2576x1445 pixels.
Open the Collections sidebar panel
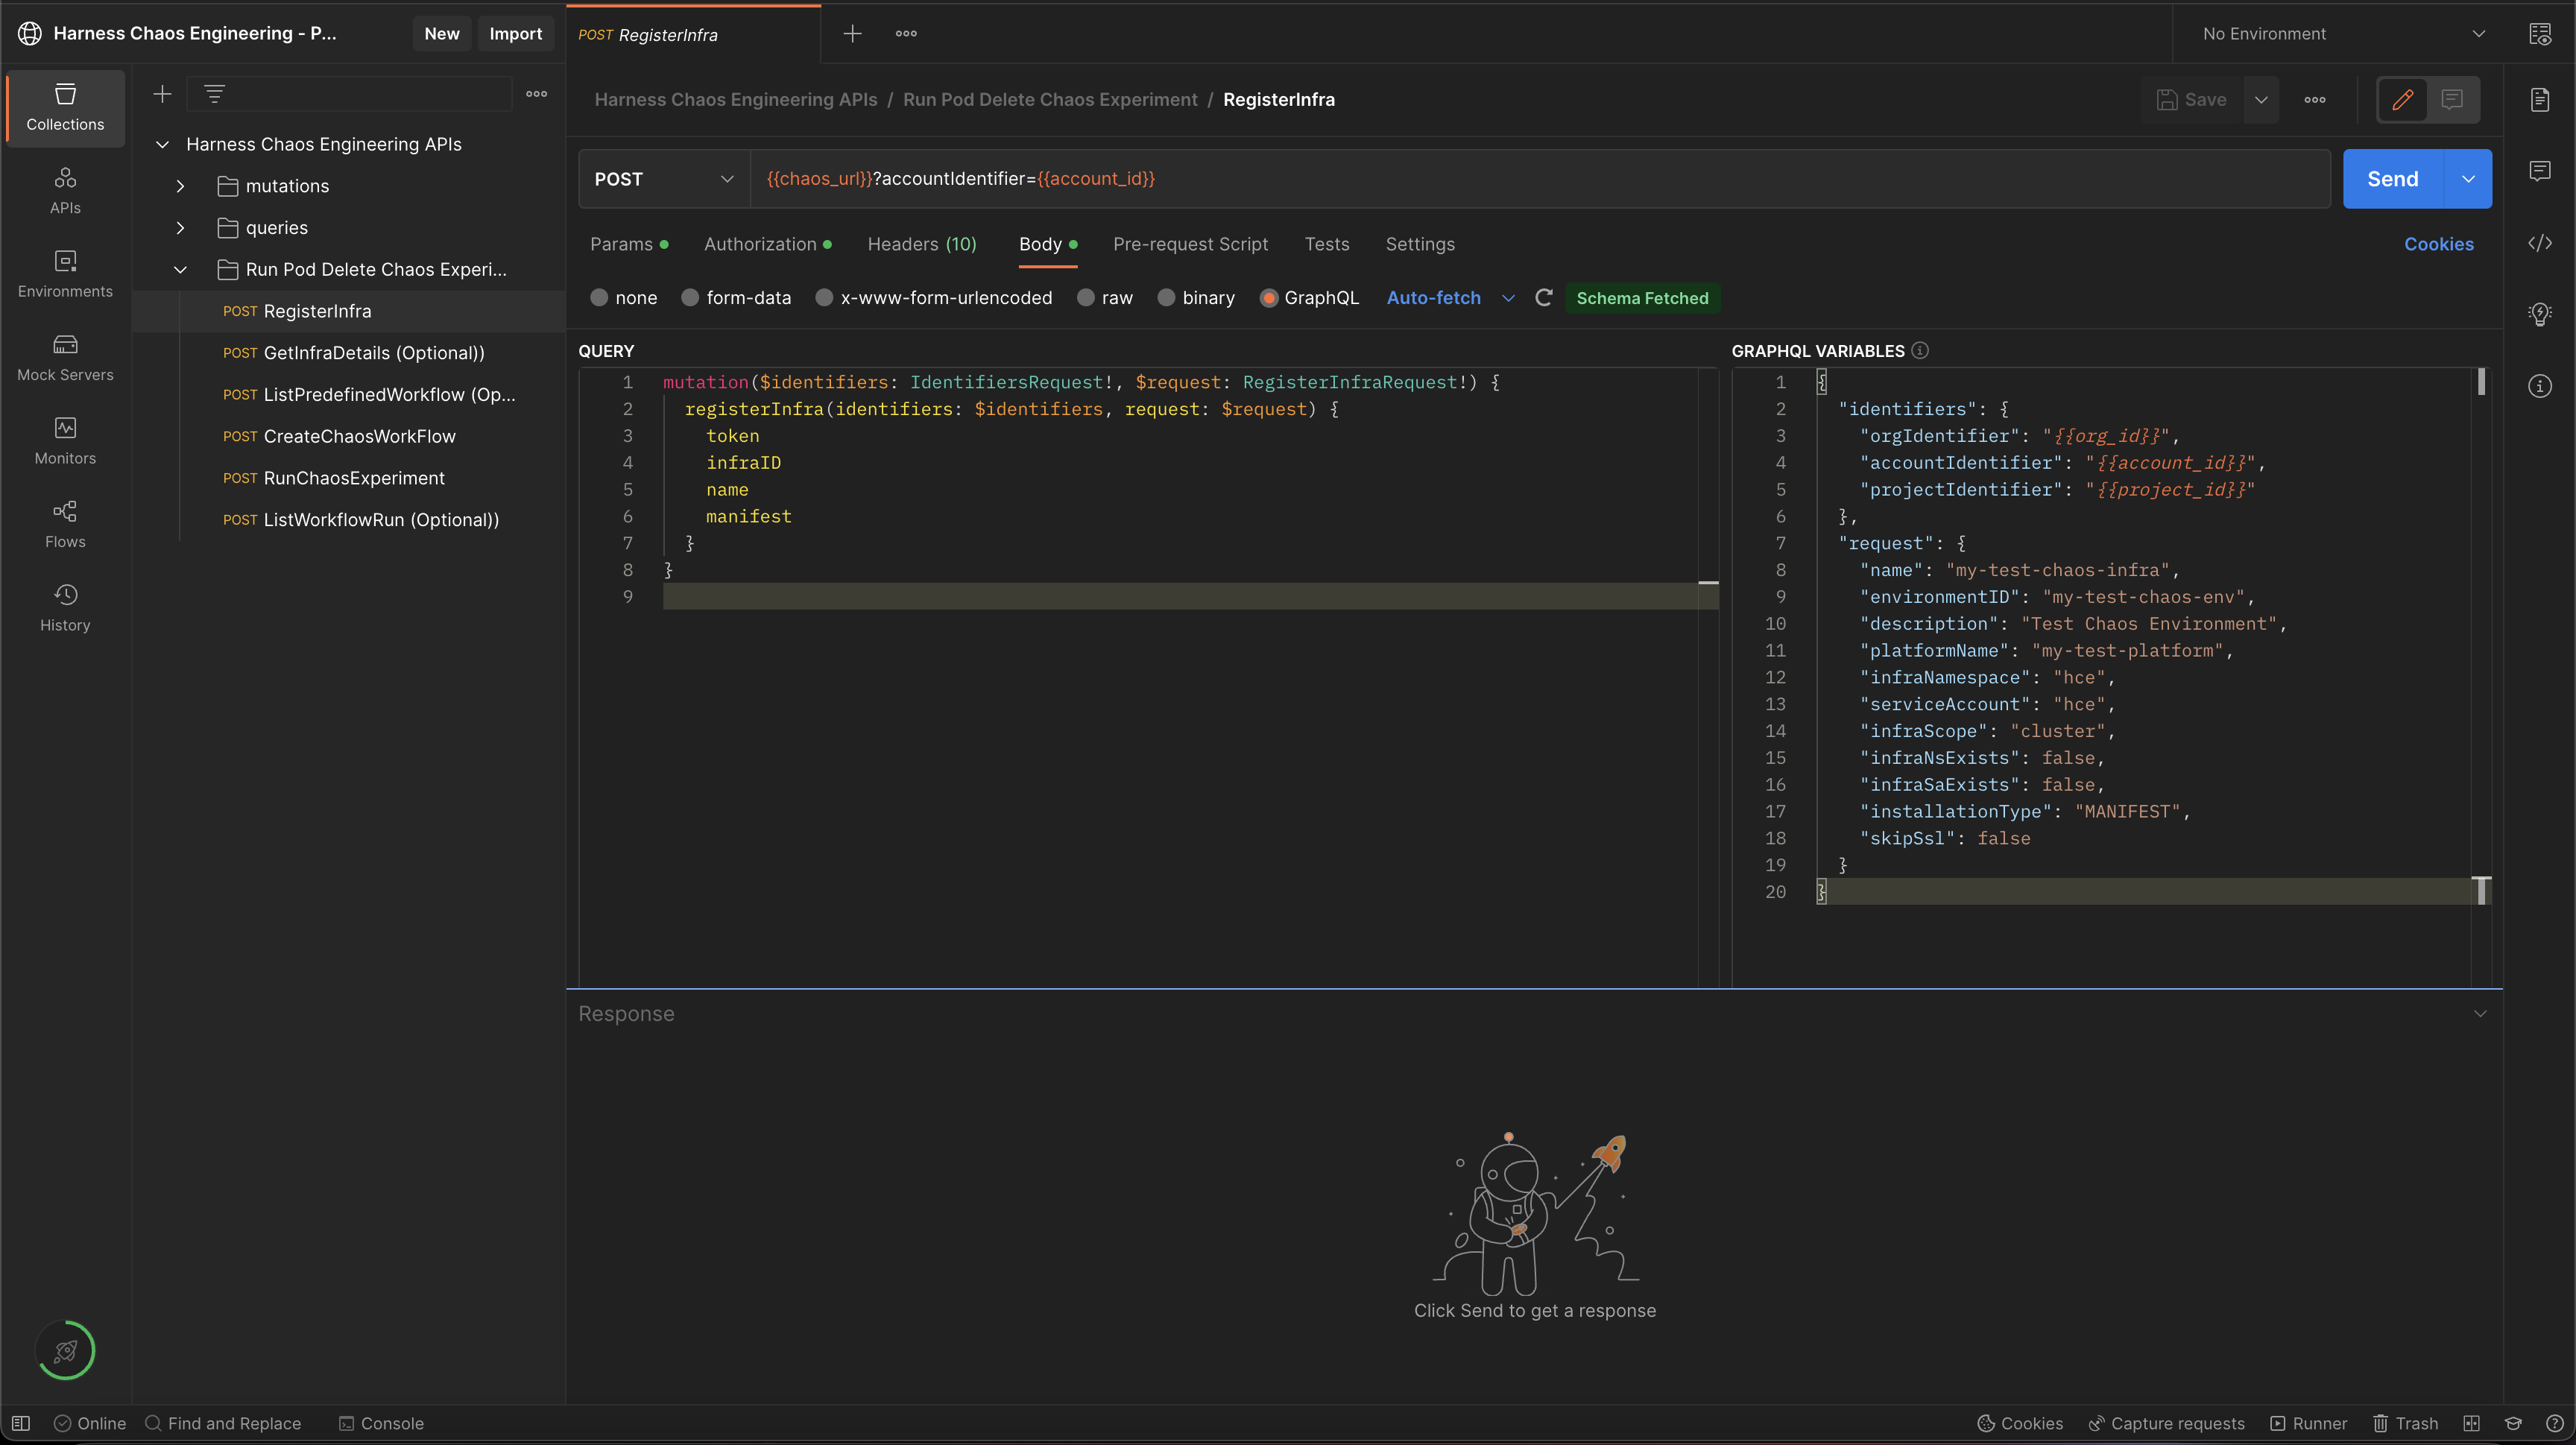tap(65, 108)
